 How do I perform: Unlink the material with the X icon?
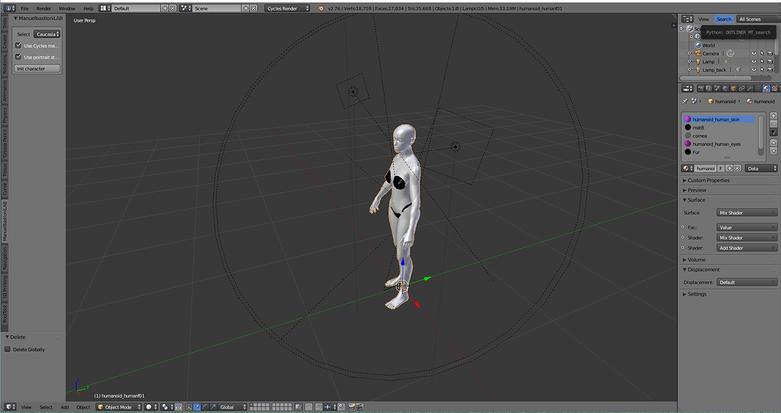pos(738,168)
